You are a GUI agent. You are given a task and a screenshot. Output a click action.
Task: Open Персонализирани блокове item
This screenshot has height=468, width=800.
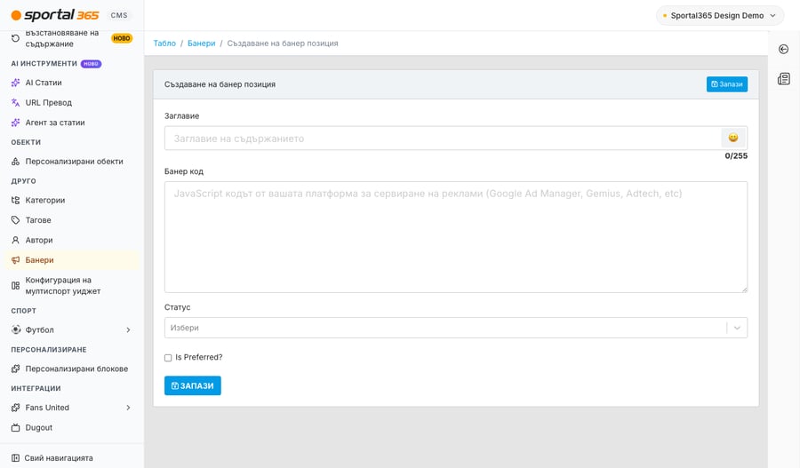[x=71, y=369]
